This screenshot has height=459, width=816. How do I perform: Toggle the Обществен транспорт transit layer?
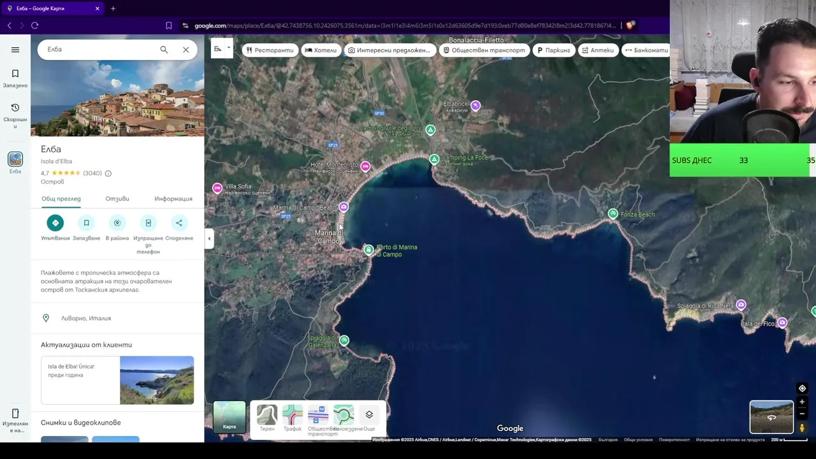click(318, 418)
